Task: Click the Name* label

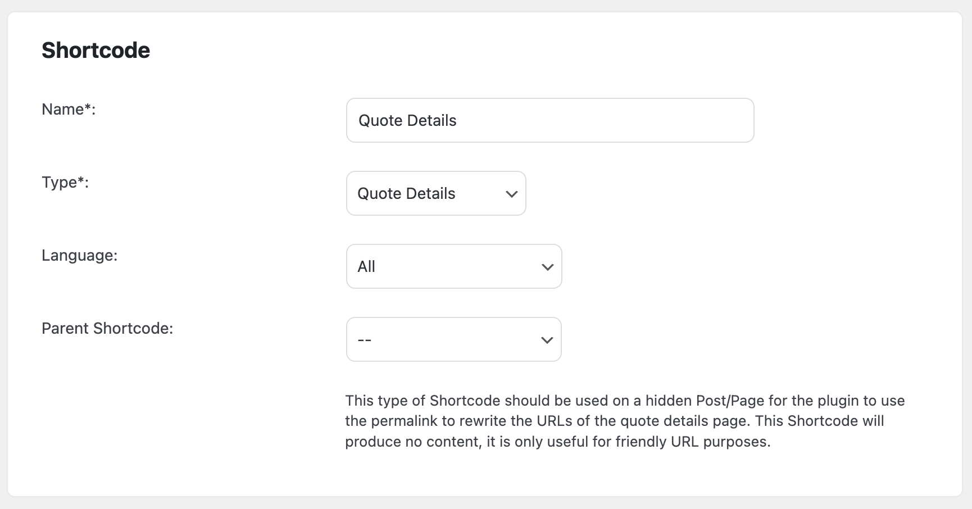Action: coord(69,109)
